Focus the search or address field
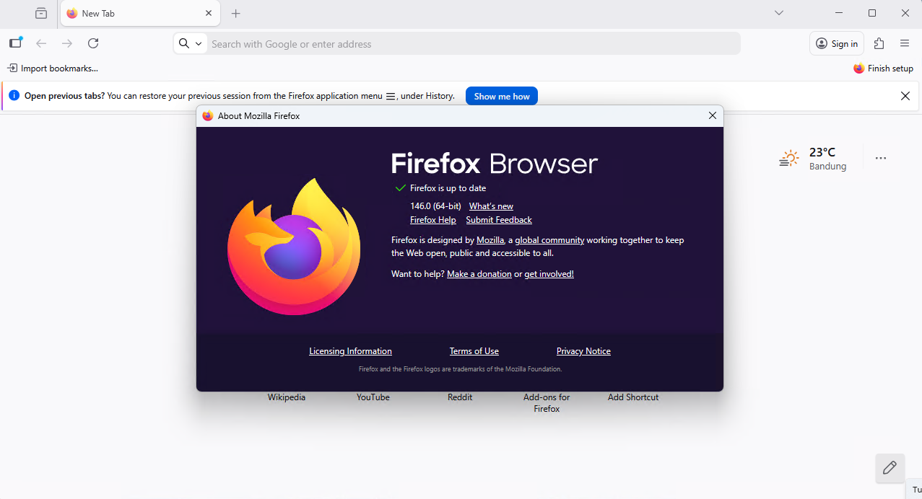This screenshot has height=499, width=922. click(469, 44)
